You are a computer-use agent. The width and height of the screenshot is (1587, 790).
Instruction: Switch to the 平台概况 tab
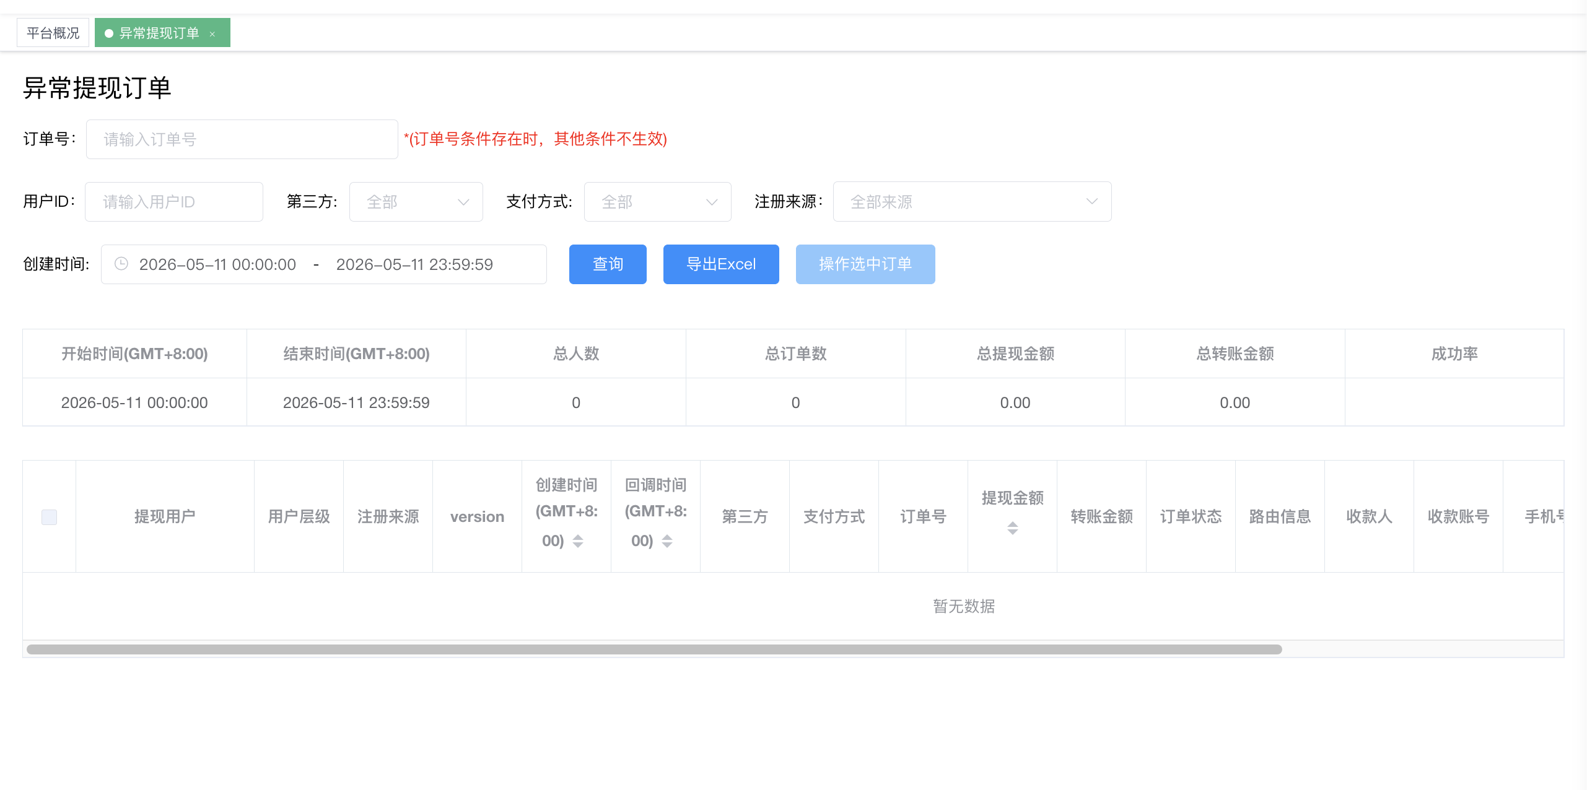pyautogui.click(x=53, y=33)
